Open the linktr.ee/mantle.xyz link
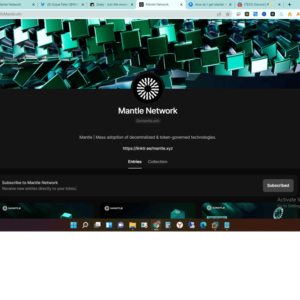Viewport: 300px width, 300px height. tap(148, 149)
